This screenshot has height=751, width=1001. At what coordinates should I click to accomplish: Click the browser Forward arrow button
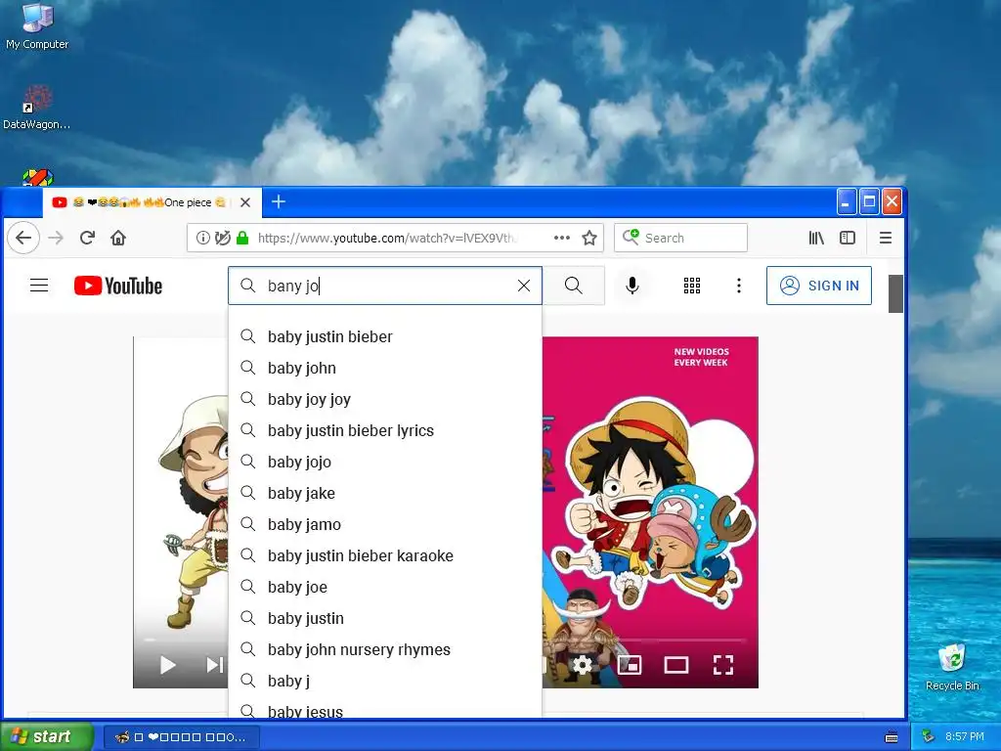pyautogui.click(x=56, y=239)
